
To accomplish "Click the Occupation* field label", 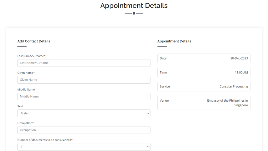I will click(26, 123).
